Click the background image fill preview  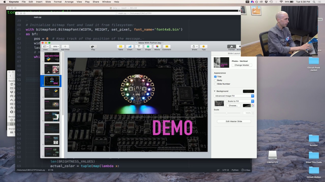click(x=219, y=103)
